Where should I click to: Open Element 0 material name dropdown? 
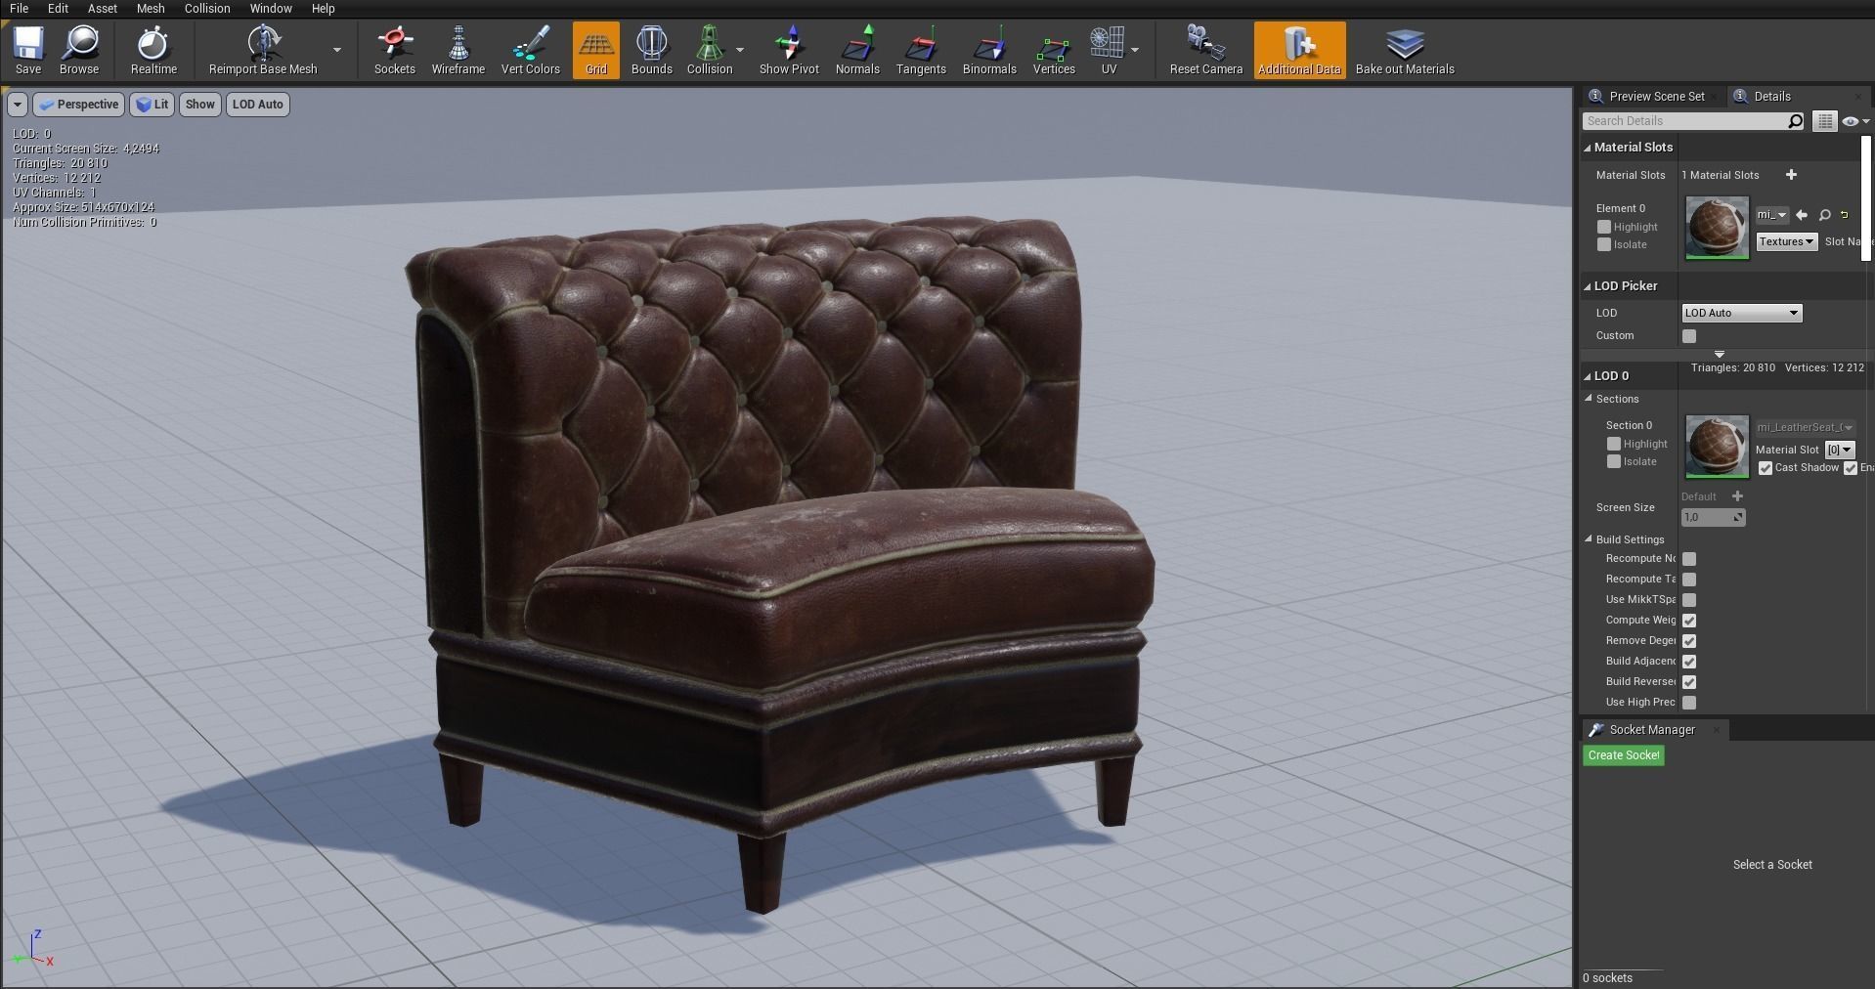pos(1772,215)
